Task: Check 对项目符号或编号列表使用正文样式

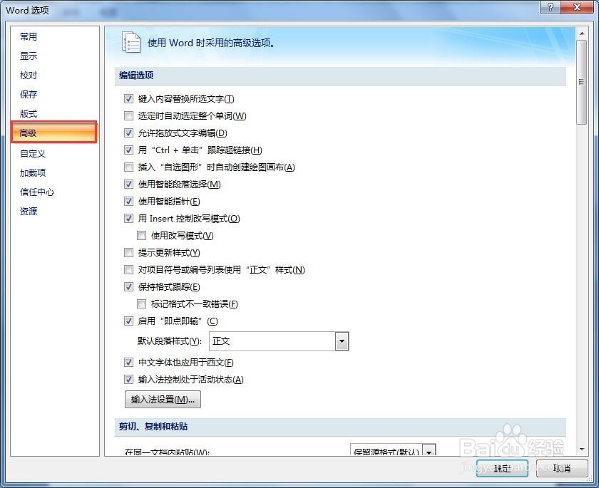Action: coord(129,270)
